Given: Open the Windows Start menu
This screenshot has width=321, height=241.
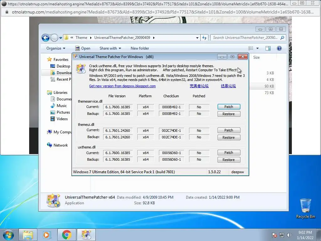Looking at the screenshot, I should point(8,235).
